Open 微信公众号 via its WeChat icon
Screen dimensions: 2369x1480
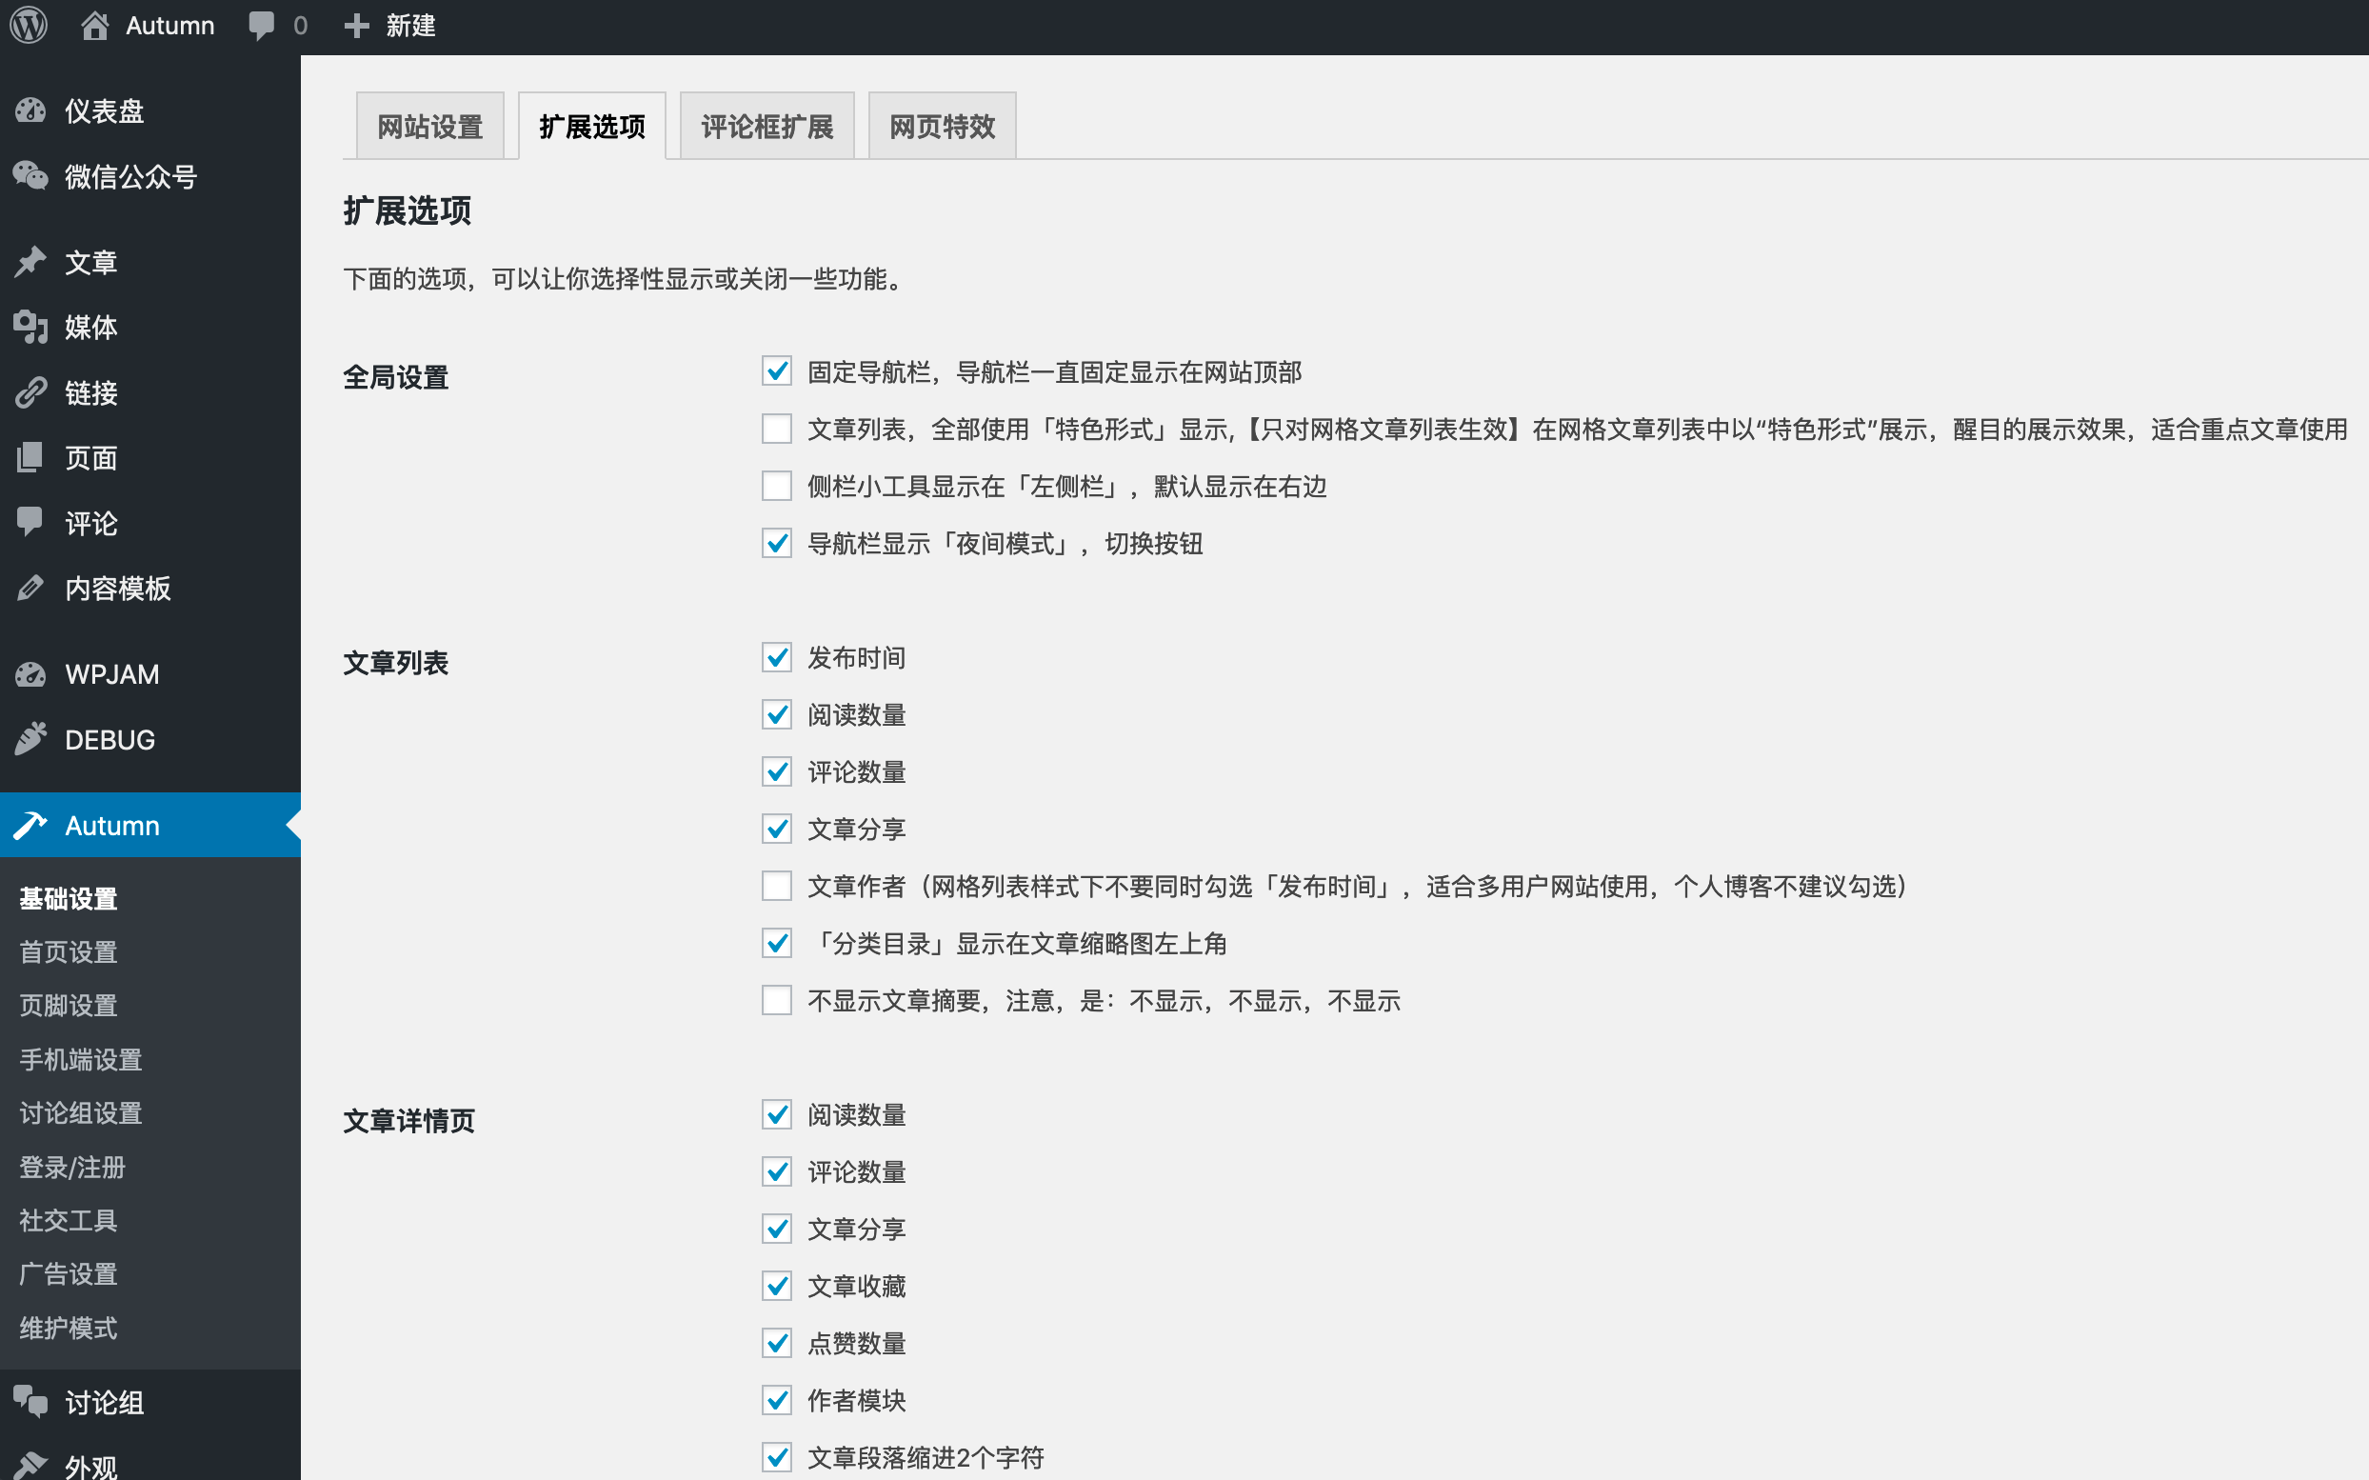coord(30,176)
